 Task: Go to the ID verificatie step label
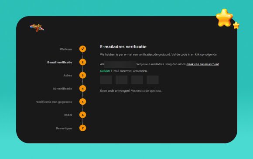click(62, 89)
